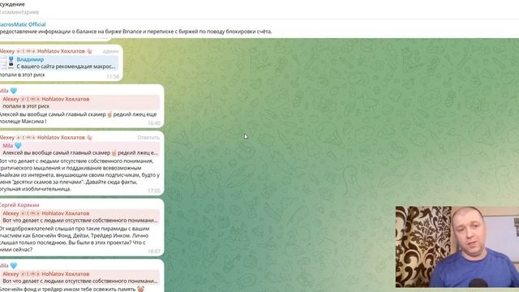
Task: Open the MacrosMatic Official pinned channel link
Action: 23,24
